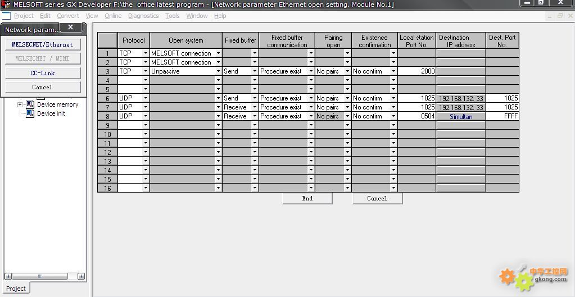Open Fixed buffer Receive dropdown in row 7
This screenshot has height=297, width=575.
pos(255,107)
